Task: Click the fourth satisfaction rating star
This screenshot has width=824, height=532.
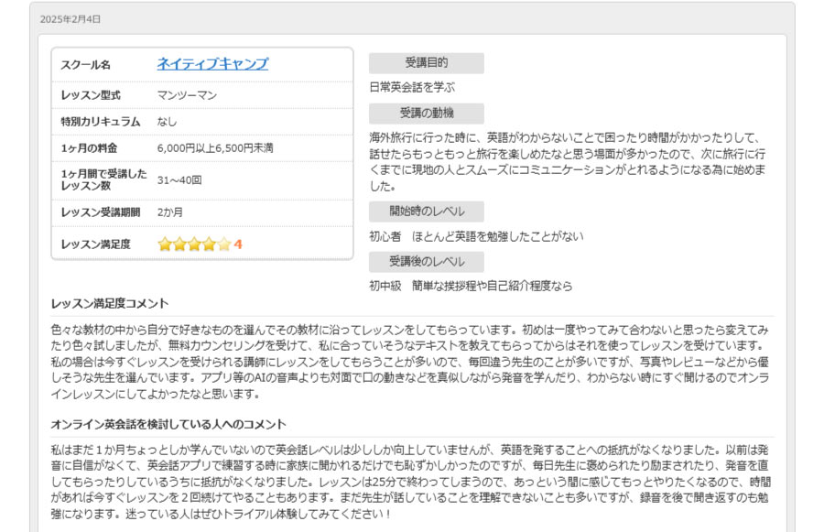Action: point(209,244)
